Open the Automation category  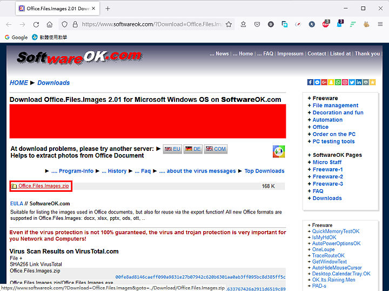point(327,120)
